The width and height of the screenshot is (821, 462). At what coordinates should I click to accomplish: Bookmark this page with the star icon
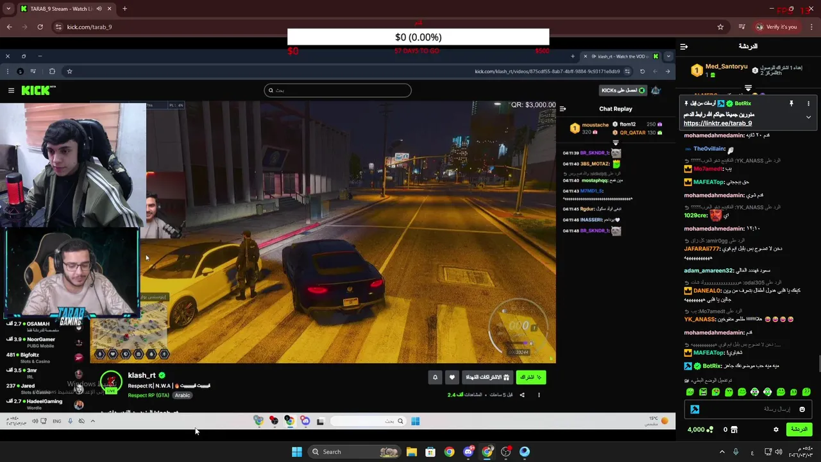click(720, 27)
